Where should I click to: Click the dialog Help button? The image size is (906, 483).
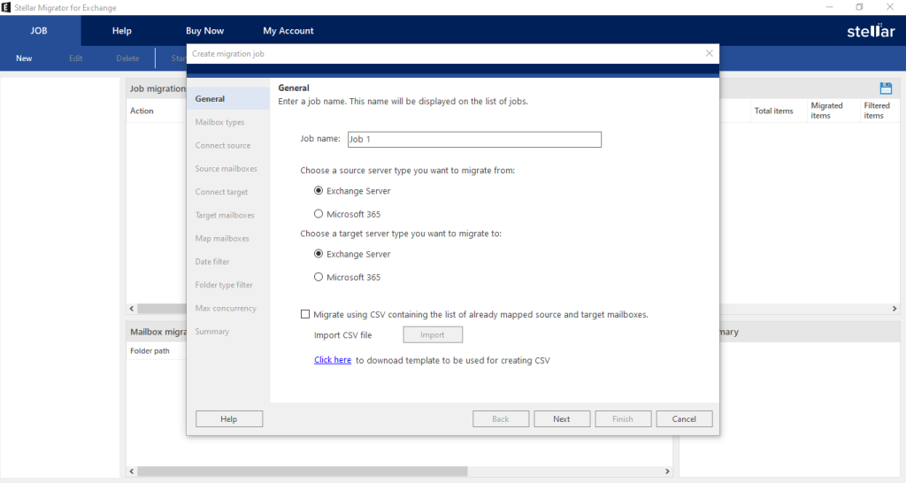click(x=229, y=419)
